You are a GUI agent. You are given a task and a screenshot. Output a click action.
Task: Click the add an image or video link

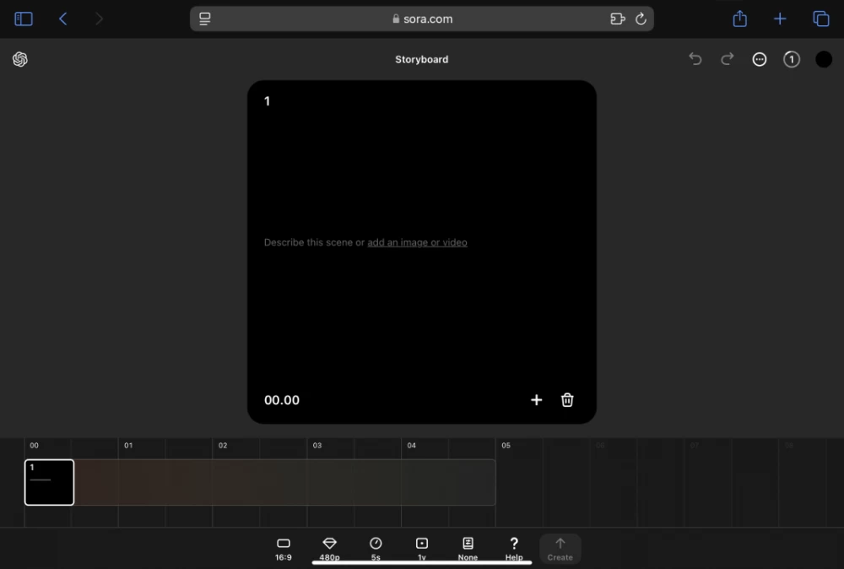[x=418, y=242]
